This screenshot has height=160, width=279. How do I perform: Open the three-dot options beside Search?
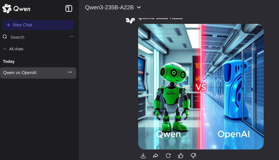[72, 36]
